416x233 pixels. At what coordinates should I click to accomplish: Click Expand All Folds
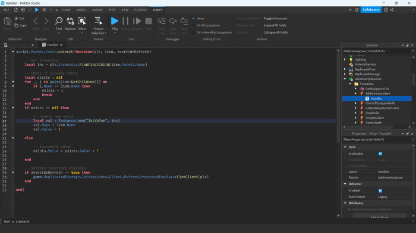tap(275, 25)
